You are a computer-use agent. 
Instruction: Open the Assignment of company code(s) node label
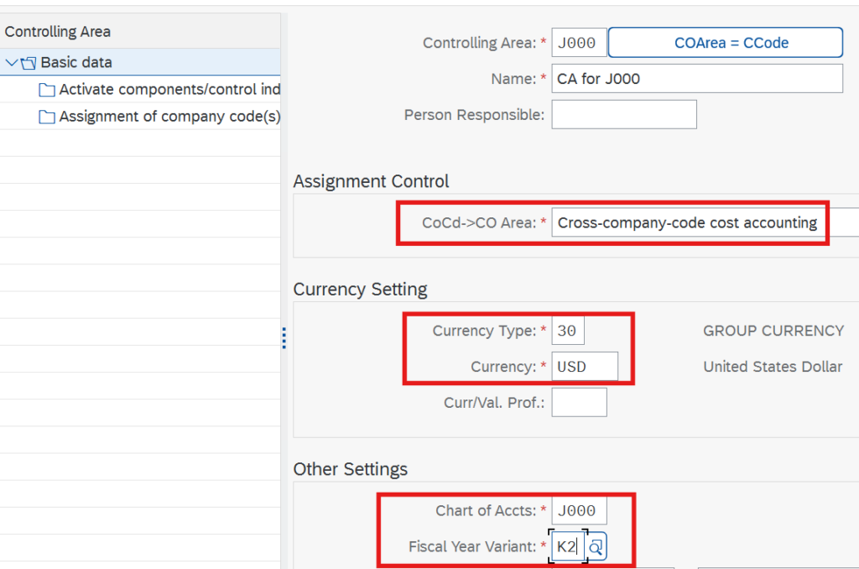pos(169,117)
